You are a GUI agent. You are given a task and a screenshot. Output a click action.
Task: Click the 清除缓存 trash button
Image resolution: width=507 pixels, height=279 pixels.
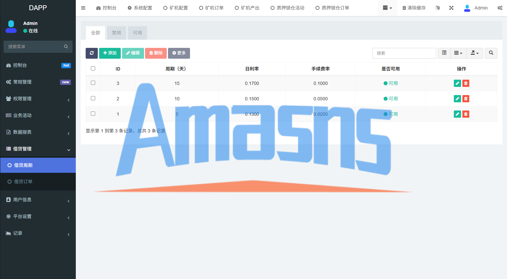[x=414, y=8]
